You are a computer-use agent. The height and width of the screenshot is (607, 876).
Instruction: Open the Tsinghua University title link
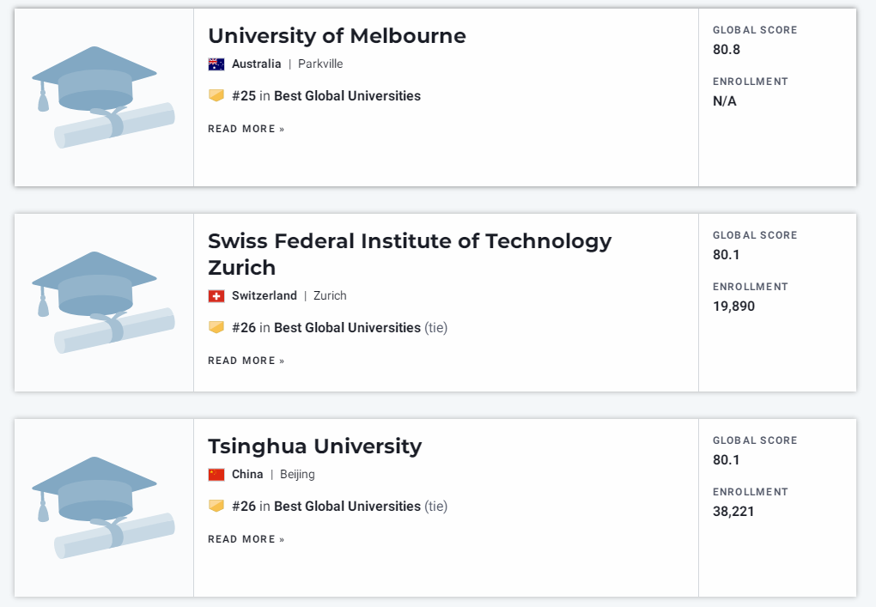pos(314,446)
